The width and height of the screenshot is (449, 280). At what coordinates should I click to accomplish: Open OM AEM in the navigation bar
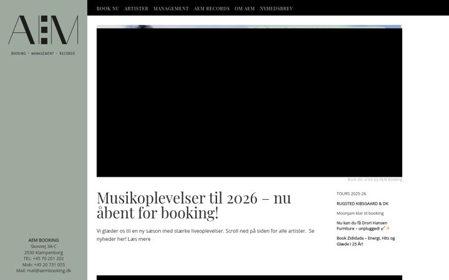244,9
